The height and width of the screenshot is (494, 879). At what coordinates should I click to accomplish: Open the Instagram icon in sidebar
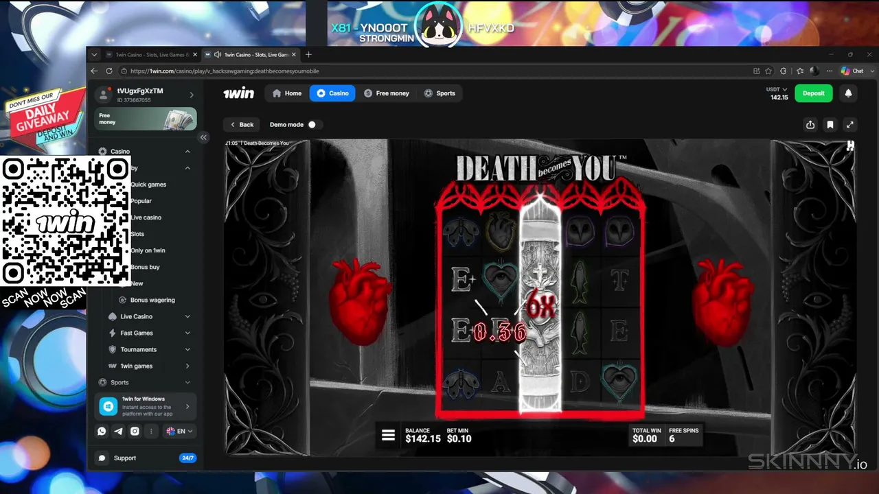135,431
